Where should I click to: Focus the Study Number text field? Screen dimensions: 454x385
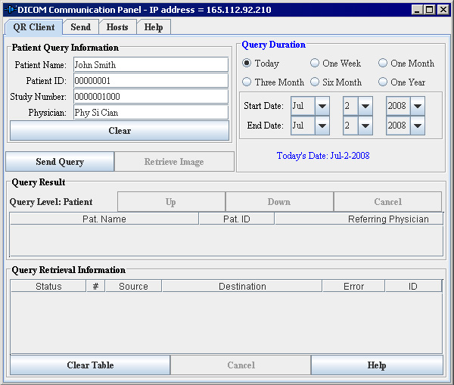tap(150, 97)
